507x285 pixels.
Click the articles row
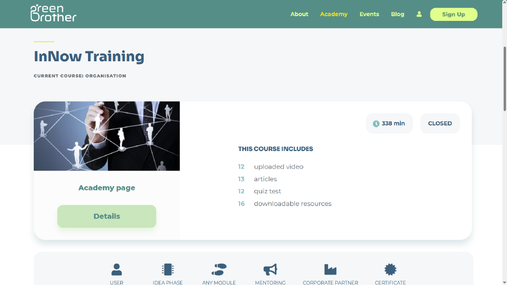[257, 179]
